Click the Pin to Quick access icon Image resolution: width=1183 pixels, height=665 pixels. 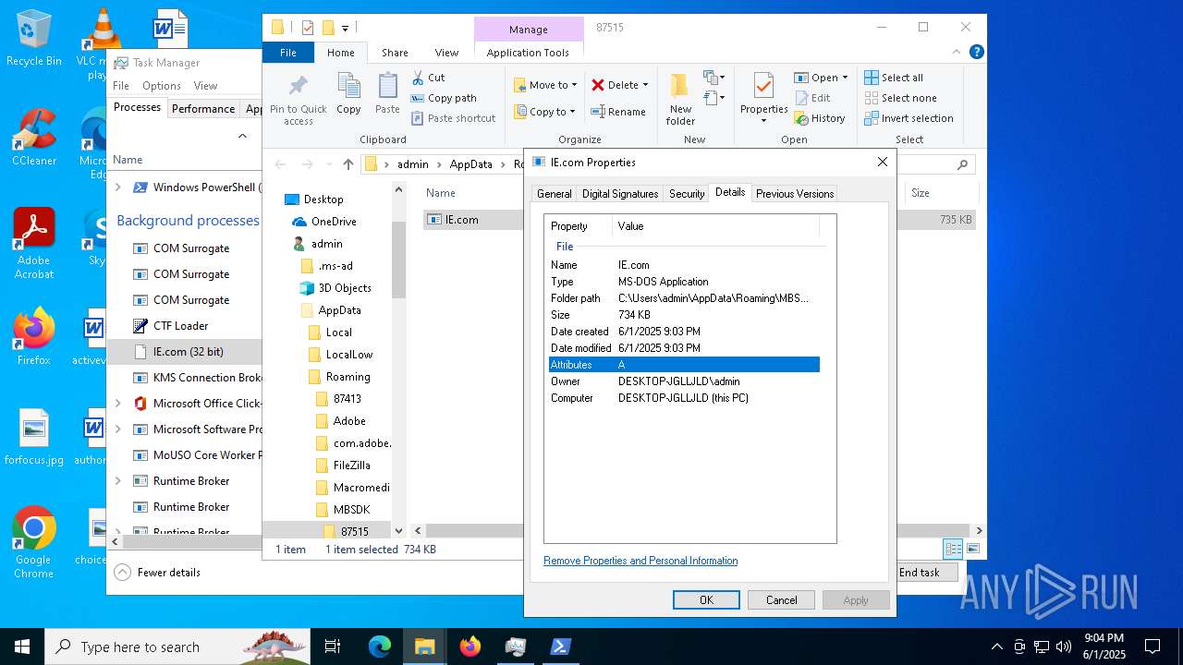pos(298,86)
